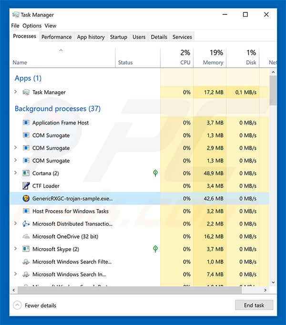Viewport: 286px width, 325px height.
Task: Click the horizontal scrollbar thumb
Action: click(x=130, y=290)
